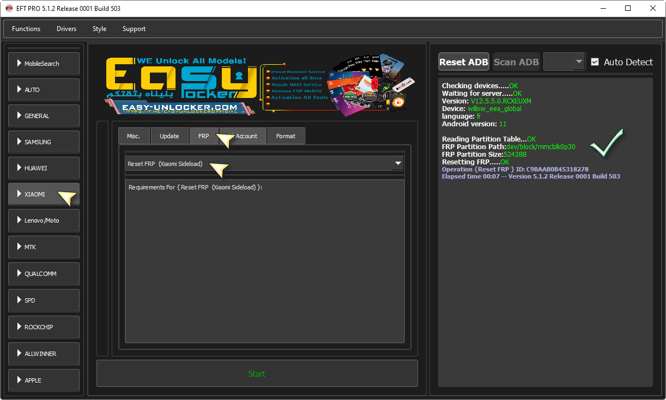Viewport: 666px width, 400px height.
Task: Click the language: fr log line
Action: click(462, 116)
